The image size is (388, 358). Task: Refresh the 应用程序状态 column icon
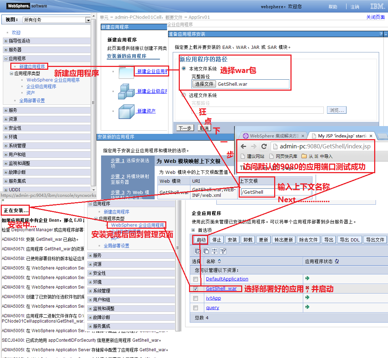click(337, 261)
